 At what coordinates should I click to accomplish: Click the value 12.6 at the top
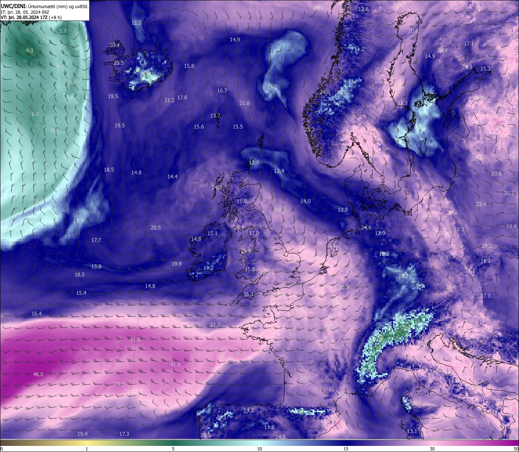pos(363,9)
